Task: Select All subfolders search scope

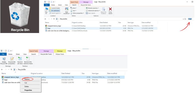Action: [55, 11]
